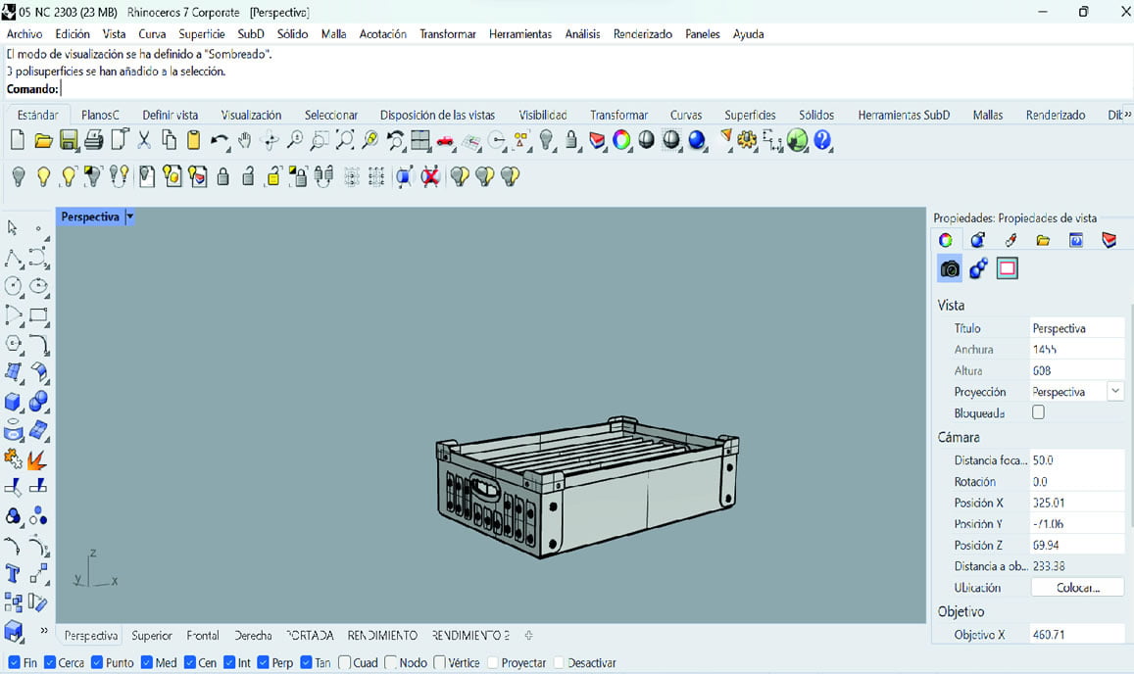Click the red car icon in the toolbar
Image resolution: width=1134 pixels, height=674 pixels.
[445, 140]
